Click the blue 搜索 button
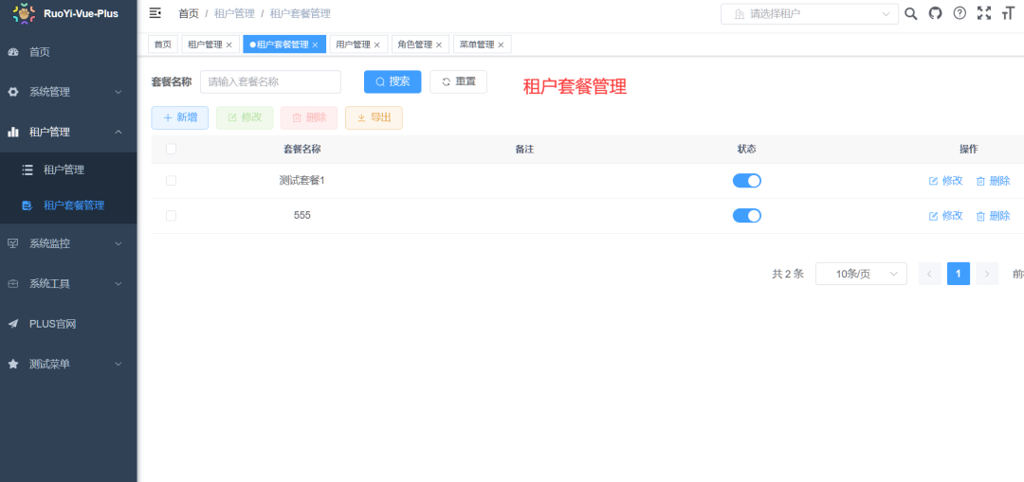This screenshot has height=482, width=1024. [393, 81]
